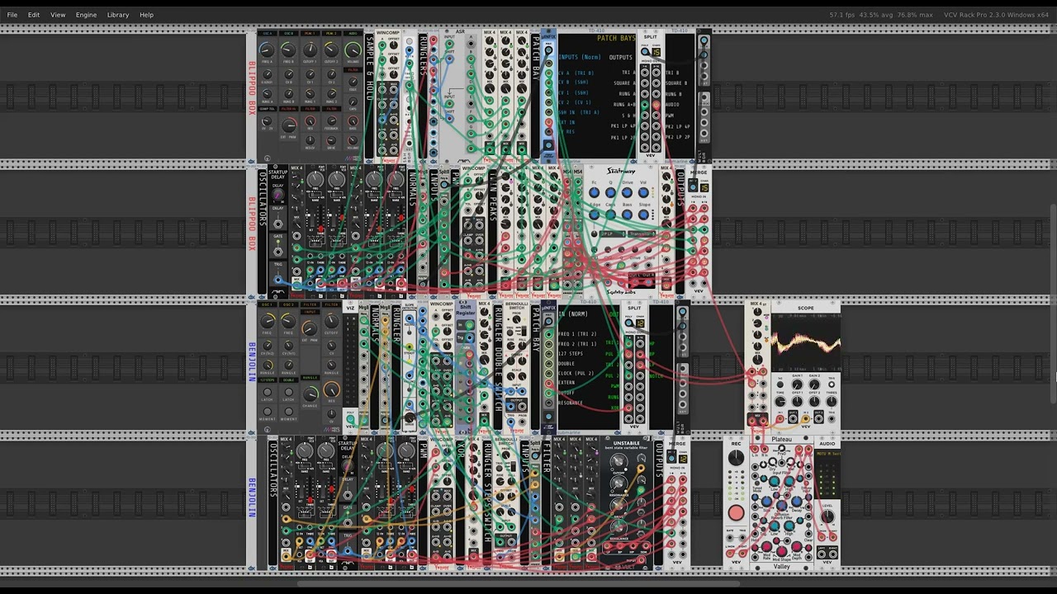This screenshot has height=594, width=1057.
Task: Click the '127 STEPS' patch bay label
Action: pos(571,353)
